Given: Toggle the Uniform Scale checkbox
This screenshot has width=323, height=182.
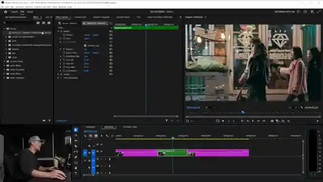Looking at the screenshot, I should pyautogui.click(x=85, y=45).
